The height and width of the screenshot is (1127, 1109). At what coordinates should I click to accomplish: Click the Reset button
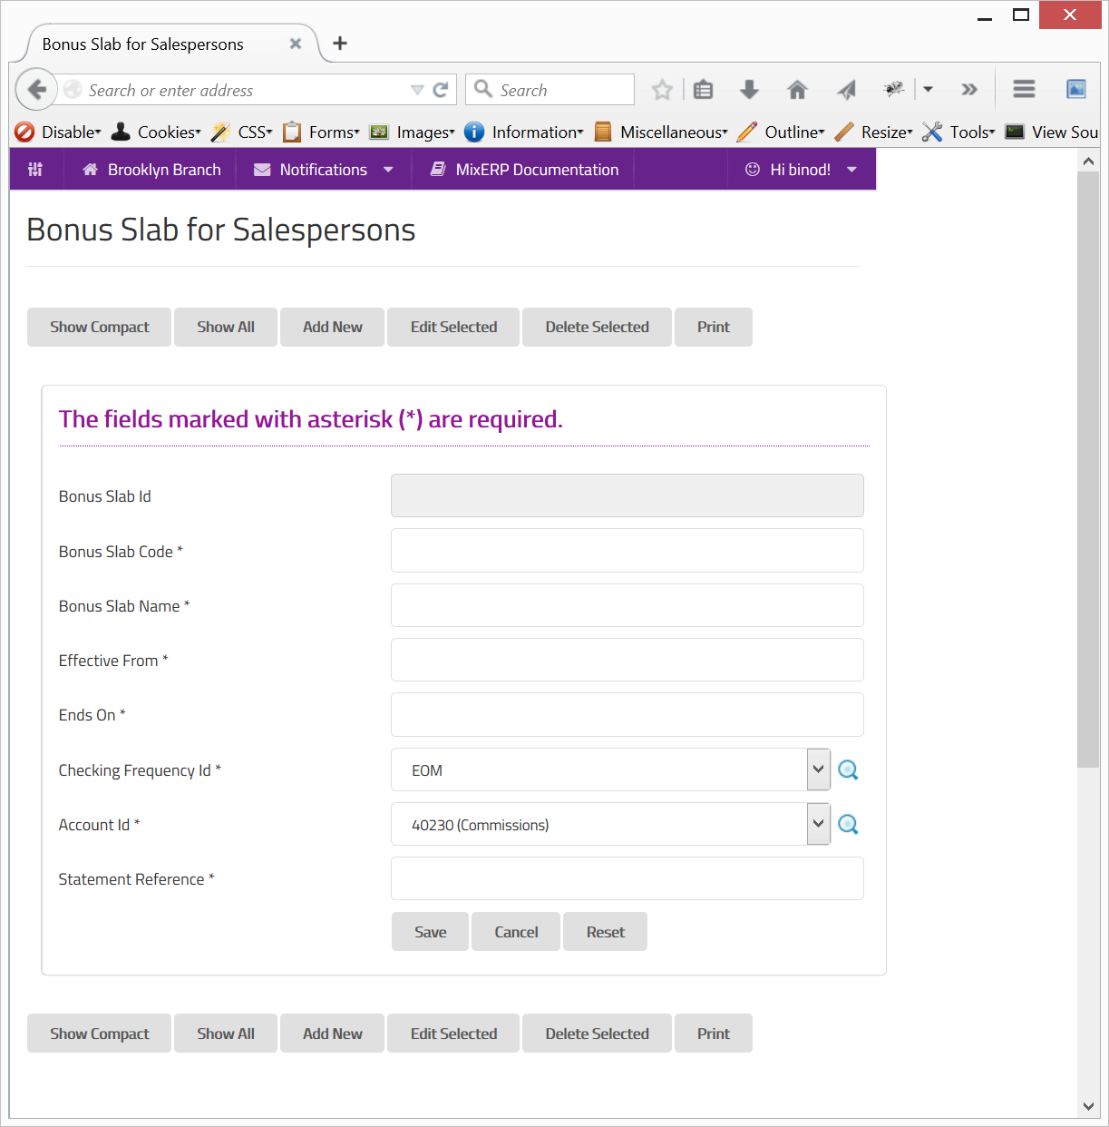point(606,932)
